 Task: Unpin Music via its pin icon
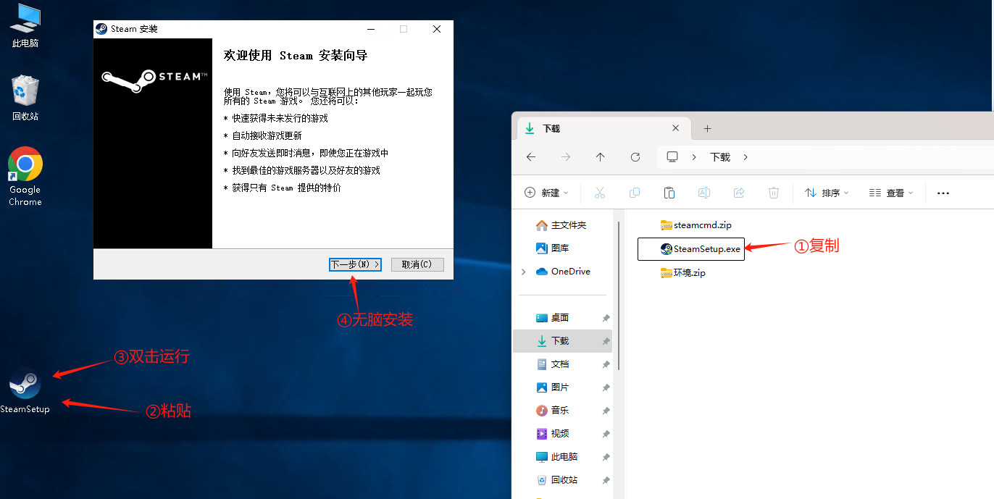tap(606, 411)
